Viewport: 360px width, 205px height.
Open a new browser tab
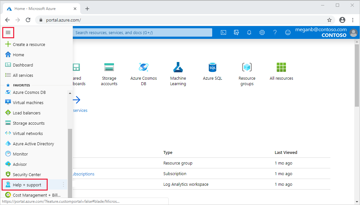(x=87, y=9)
